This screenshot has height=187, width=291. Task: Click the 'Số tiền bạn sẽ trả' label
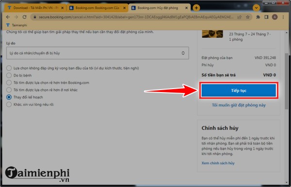(x=218, y=75)
